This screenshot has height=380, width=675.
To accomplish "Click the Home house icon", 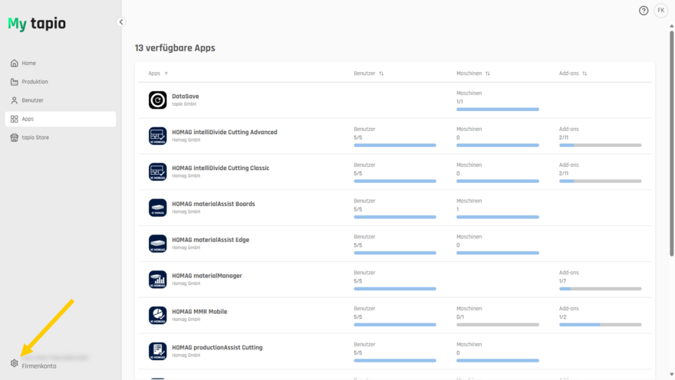I will [15, 63].
